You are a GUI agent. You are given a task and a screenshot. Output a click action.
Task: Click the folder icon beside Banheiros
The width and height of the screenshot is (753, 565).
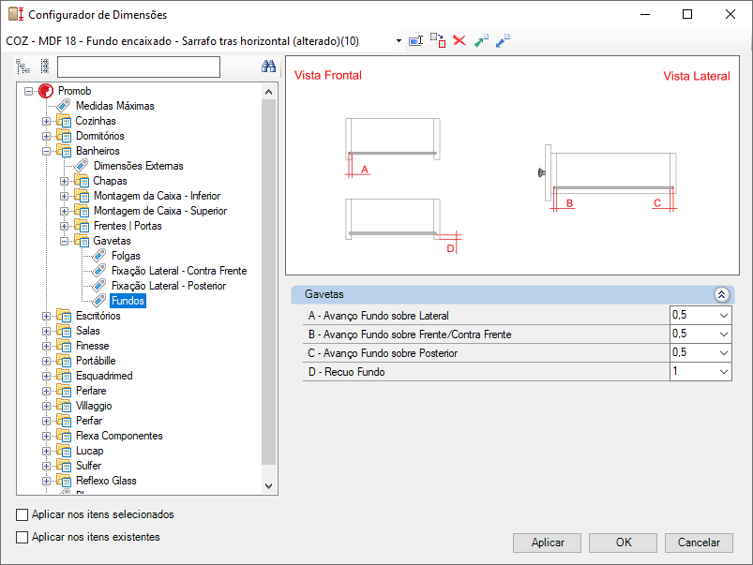64,151
